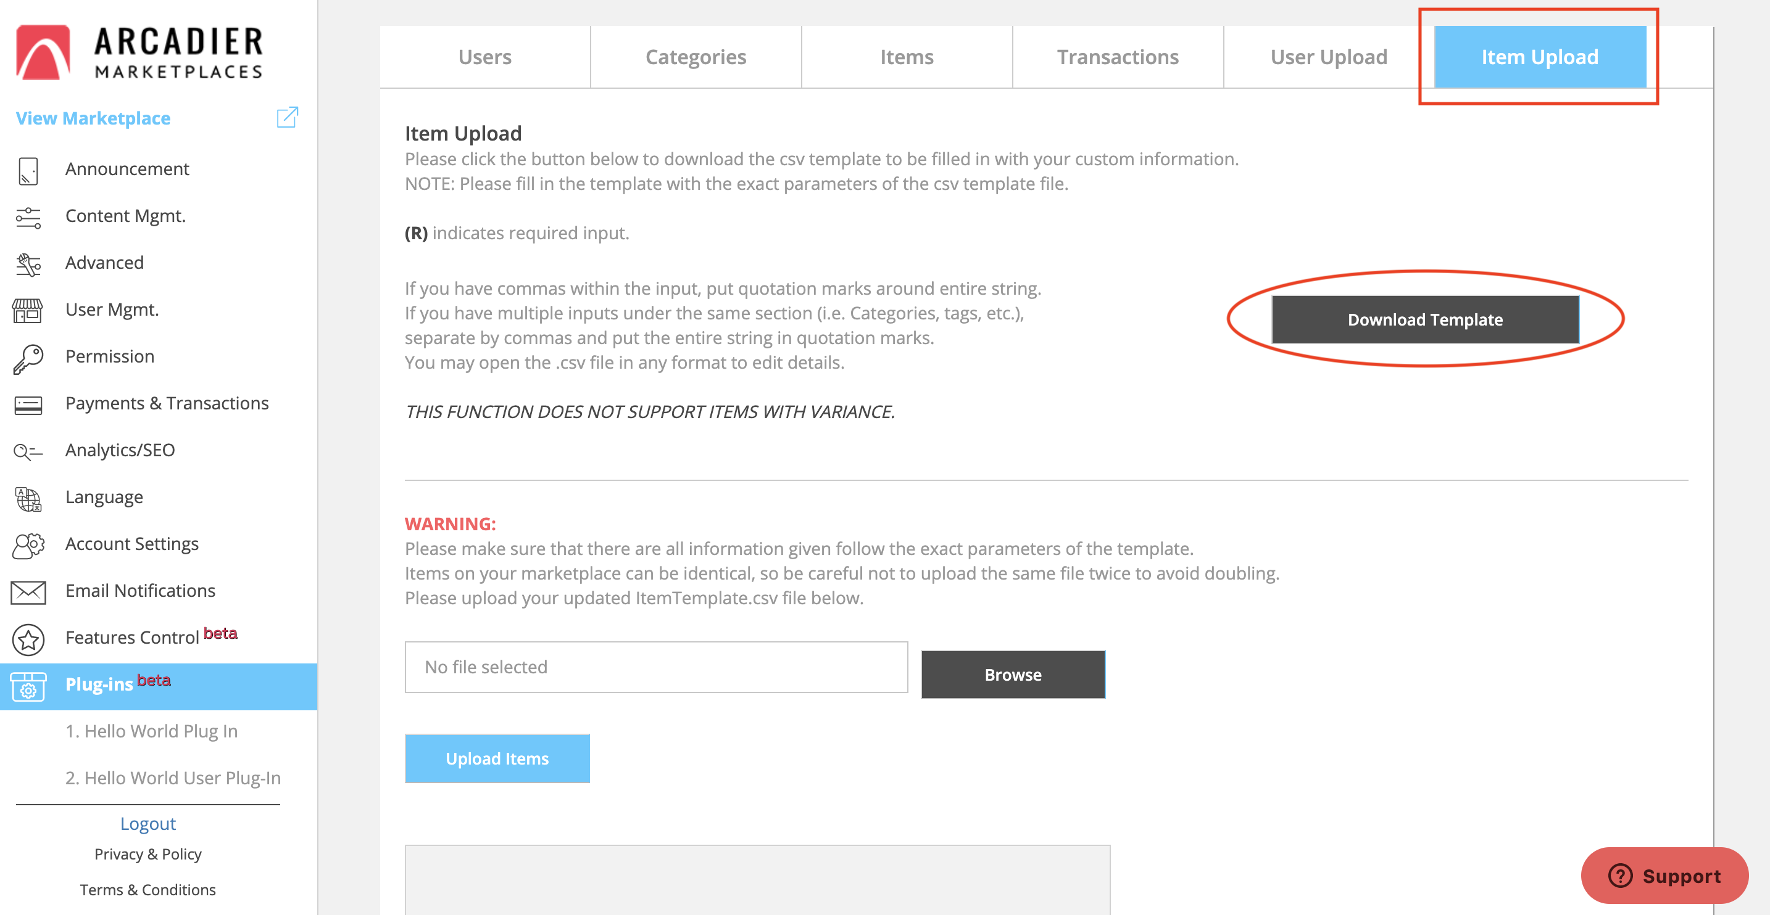Click the Permission key icon
The width and height of the screenshot is (1770, 915).
tap(28, 358)
